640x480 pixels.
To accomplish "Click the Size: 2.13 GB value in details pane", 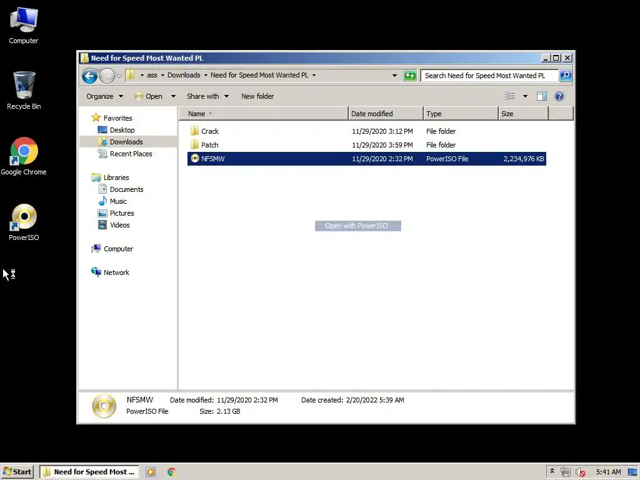I will click(228, 411).
